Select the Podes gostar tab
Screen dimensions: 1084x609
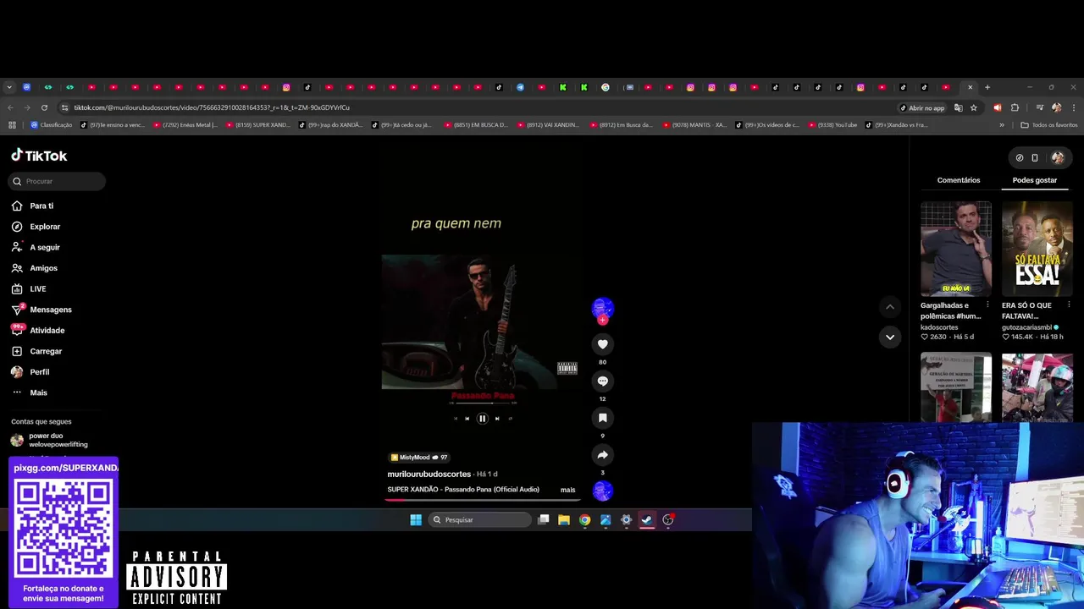pos(1035,180)
